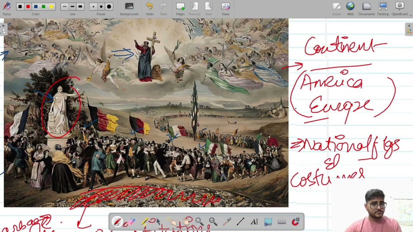Image resolution: width=413 pixels, height=232 pixels.
Task: Expand the right side library panel
Action: [x=409, y=29]
